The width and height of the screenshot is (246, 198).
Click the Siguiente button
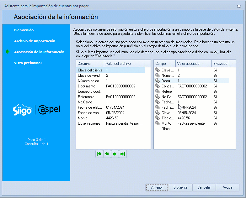[180, 187]
